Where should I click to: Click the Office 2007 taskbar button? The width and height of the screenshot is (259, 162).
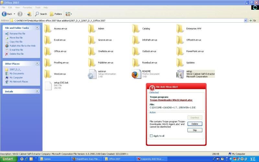119,159
